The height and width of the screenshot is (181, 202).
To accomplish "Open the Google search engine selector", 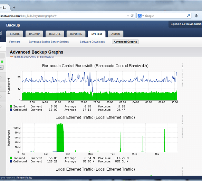I will [x=141, y=16].
